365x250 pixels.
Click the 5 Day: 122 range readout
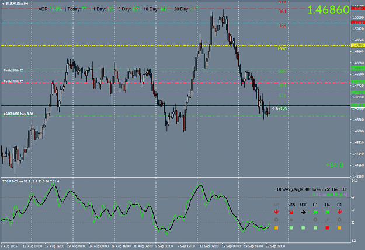pyautogui.click(x=128, y=9)
